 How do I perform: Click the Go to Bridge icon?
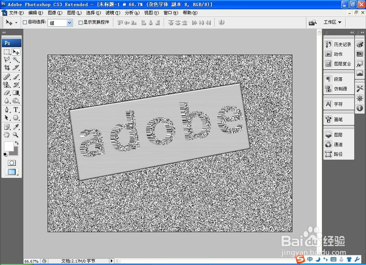312,22
